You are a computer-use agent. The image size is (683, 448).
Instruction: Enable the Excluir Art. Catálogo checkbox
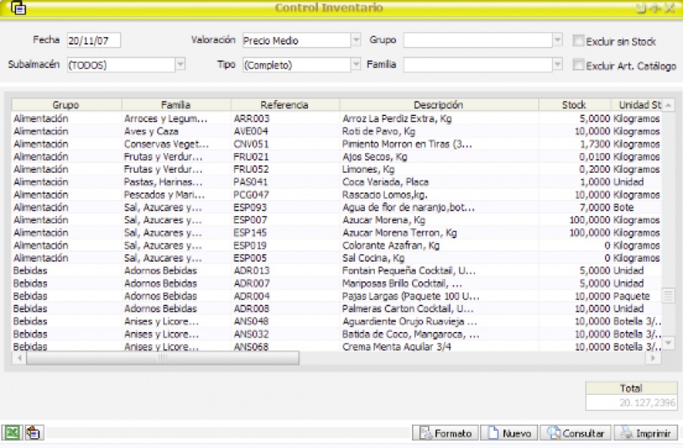(x=578, y=65)
